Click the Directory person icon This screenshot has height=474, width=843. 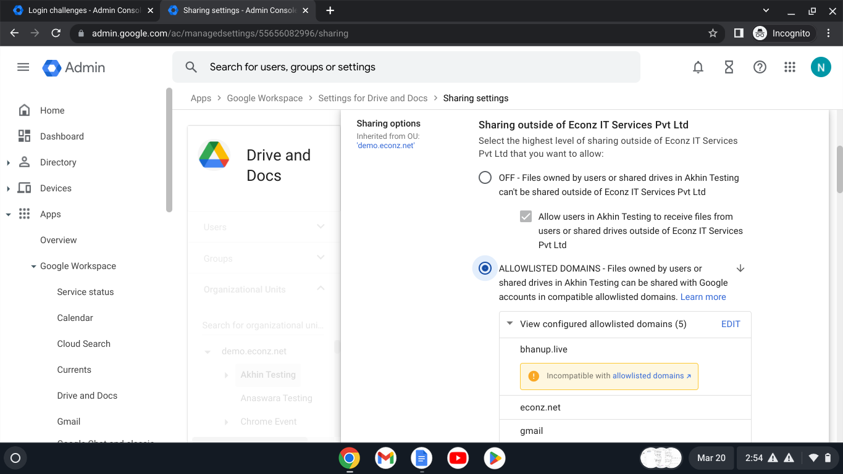[24, 162]
